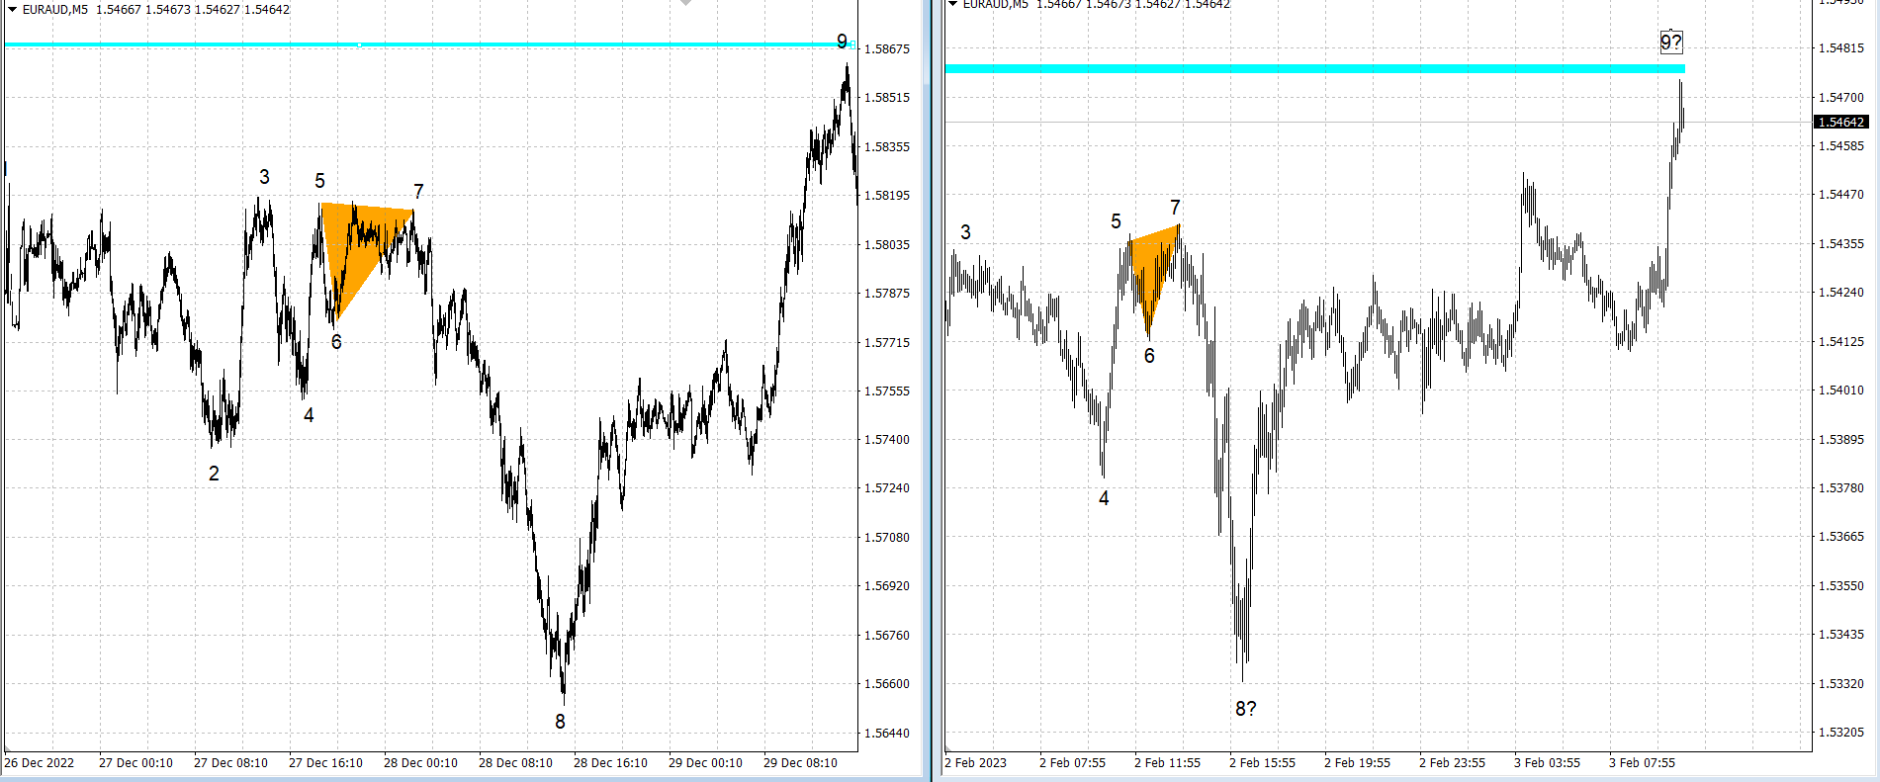This screenshot has width=1880, height=782.
Task: Click price level 1.53320 on right axis
Action: coord(1841,683)
